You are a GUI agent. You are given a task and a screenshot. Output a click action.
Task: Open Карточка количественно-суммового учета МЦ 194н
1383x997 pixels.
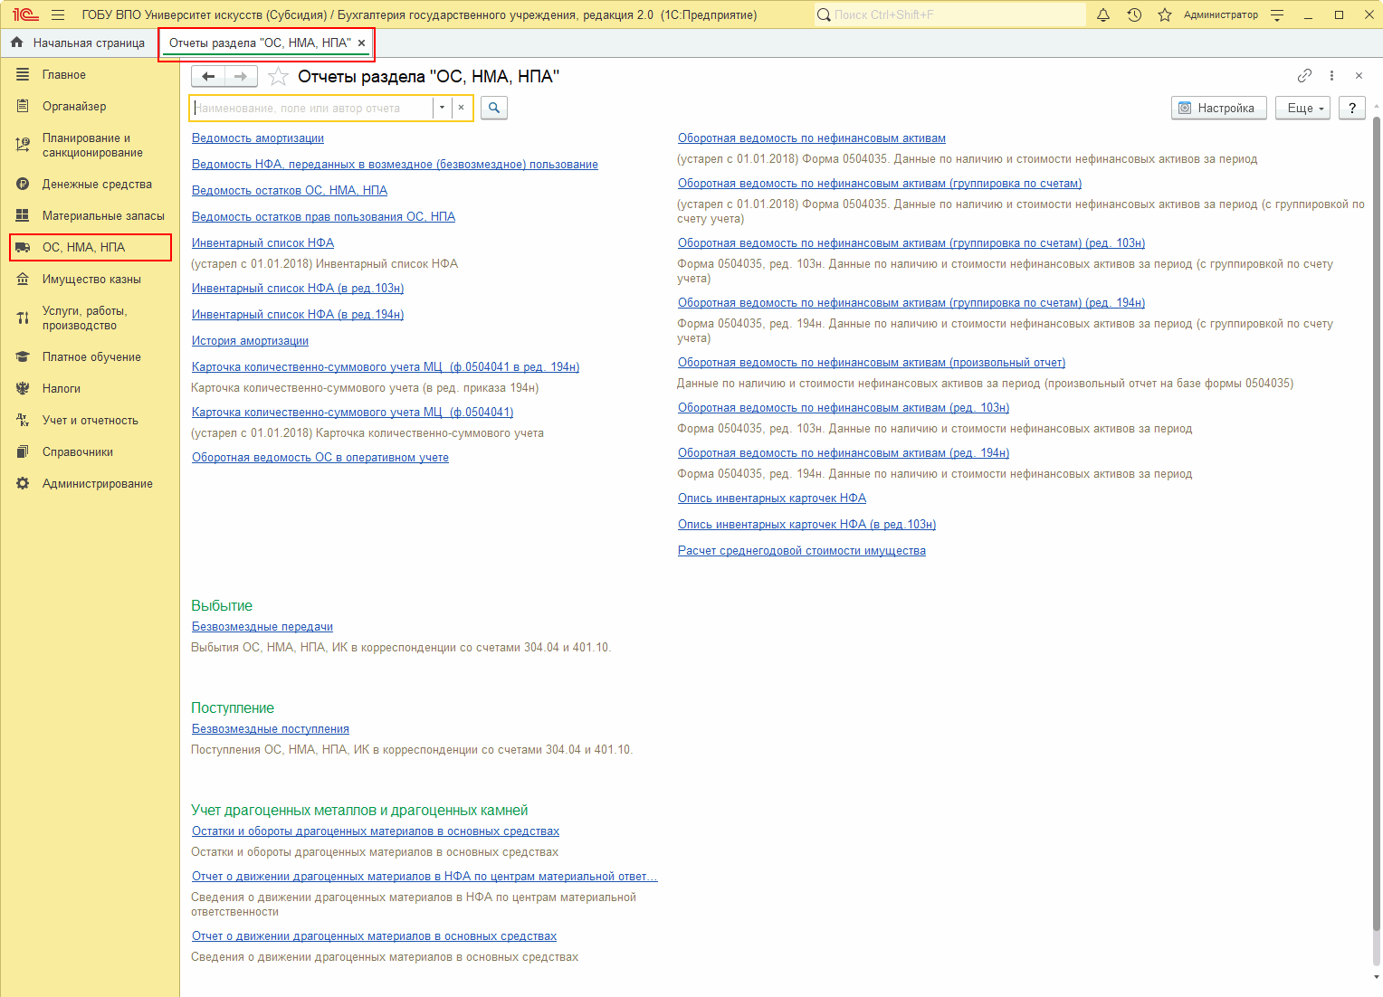386,366
